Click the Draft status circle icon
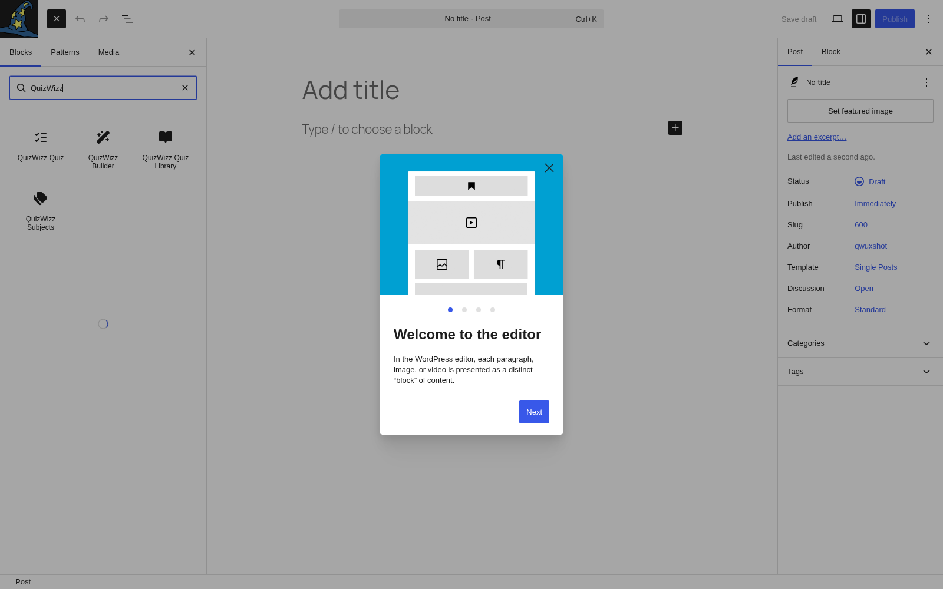The width and height of the screenshot is (943, 589). click(859, 181)
